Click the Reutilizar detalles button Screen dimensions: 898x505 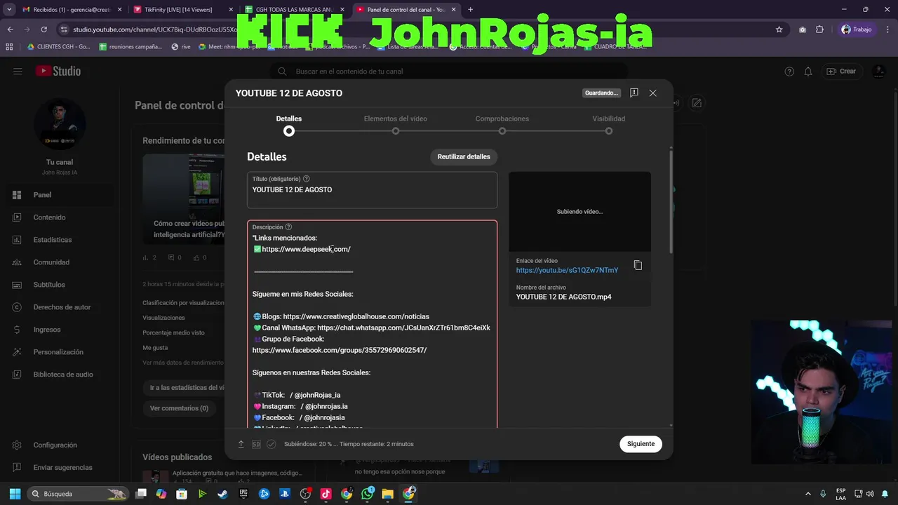coord(464,156)
